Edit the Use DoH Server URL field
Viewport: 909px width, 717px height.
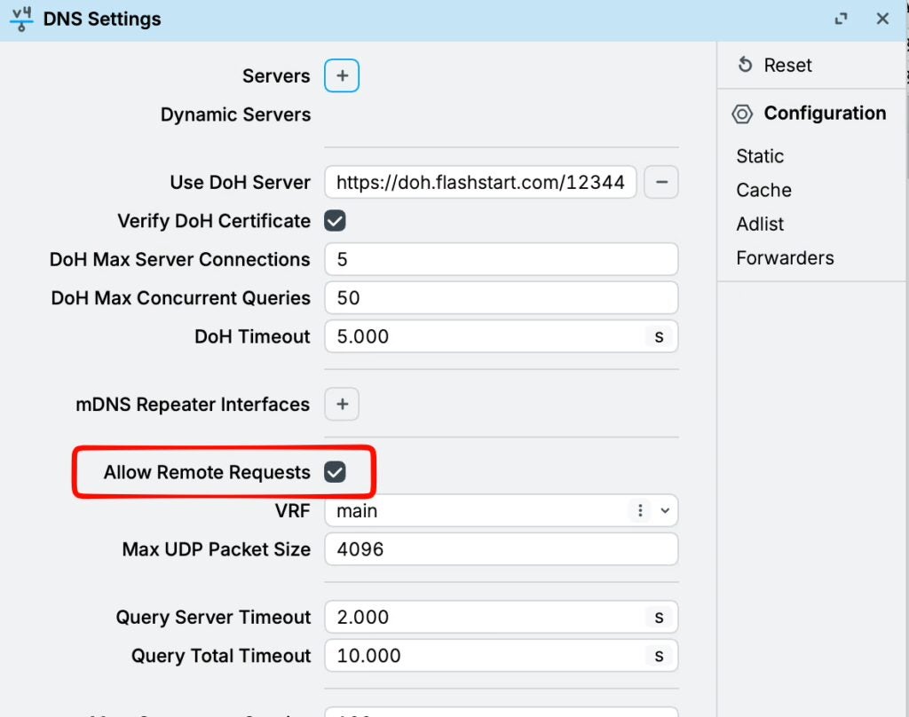[x=480, y=182]
